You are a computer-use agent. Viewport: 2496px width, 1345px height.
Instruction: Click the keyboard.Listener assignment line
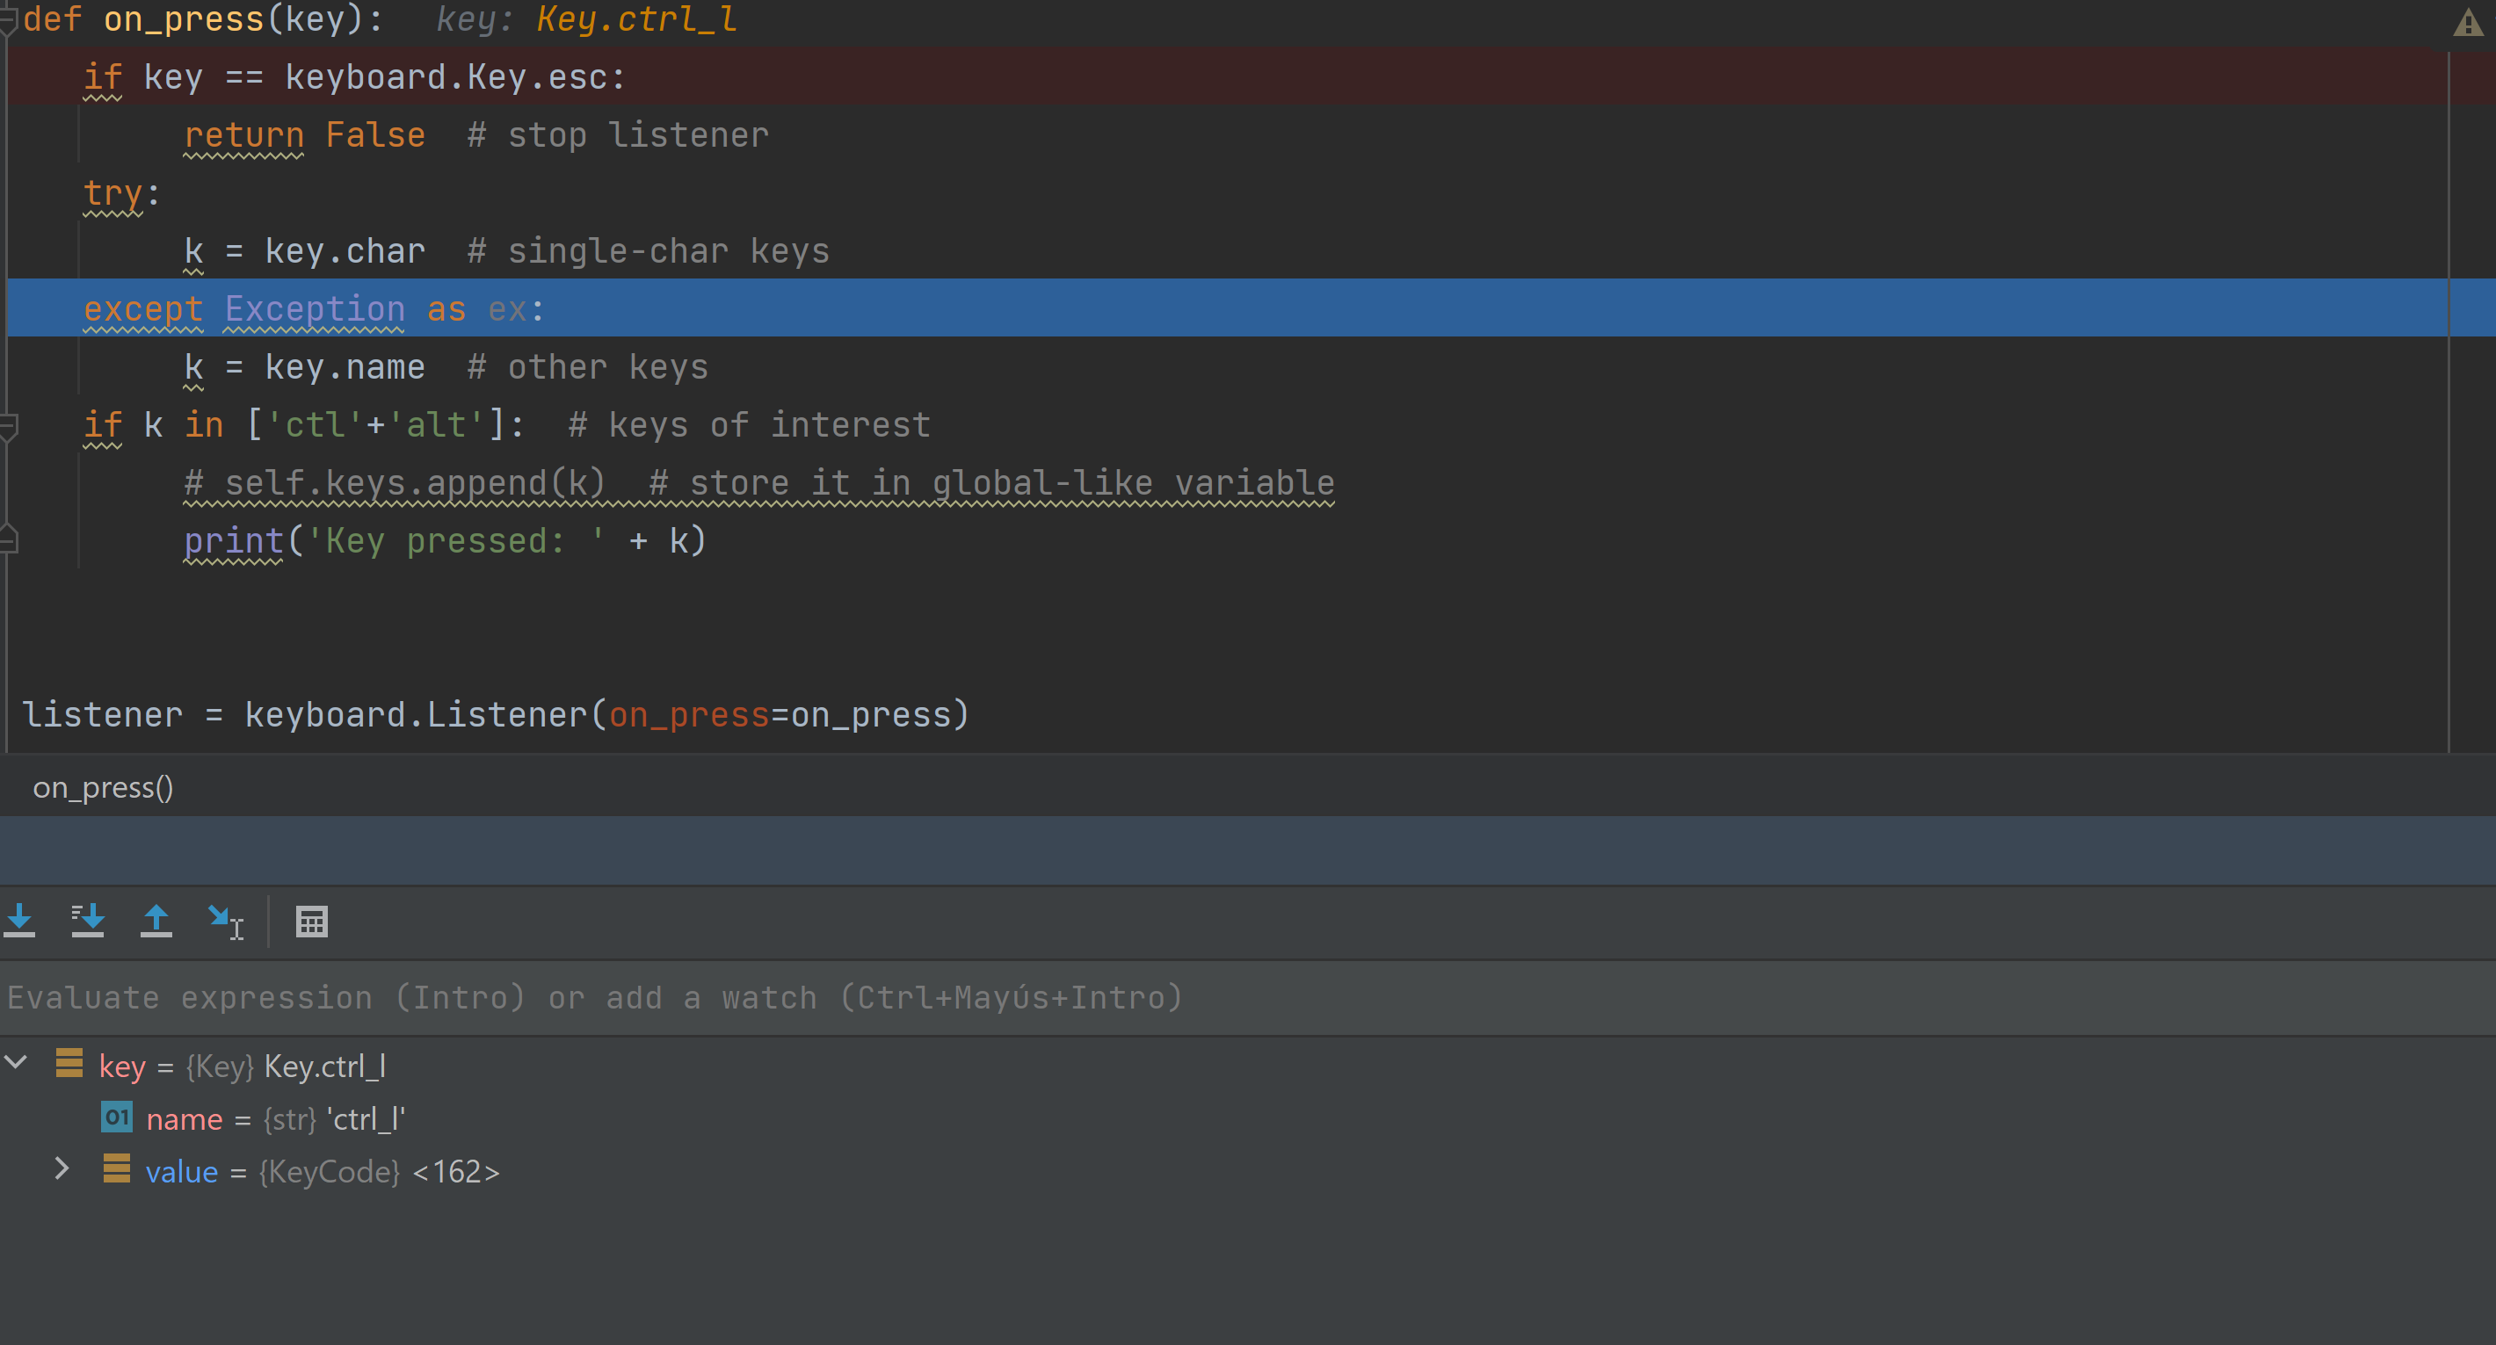click(x=495, y=714)
